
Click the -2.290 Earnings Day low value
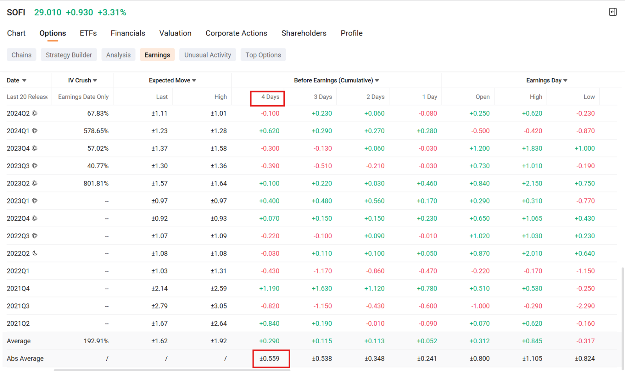[586, 306]
